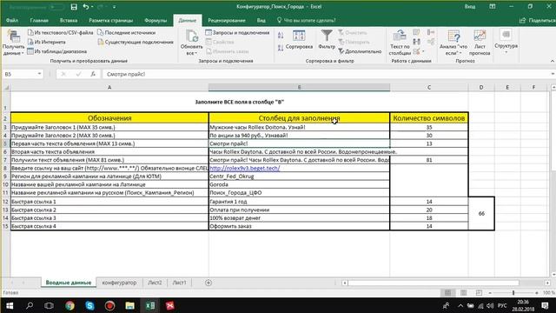
Task: Click the zoom slider handle
Action: 513,293
